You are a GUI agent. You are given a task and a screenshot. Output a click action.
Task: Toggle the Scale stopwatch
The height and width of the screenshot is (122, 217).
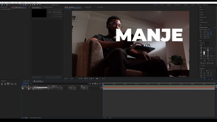[201, 35]
